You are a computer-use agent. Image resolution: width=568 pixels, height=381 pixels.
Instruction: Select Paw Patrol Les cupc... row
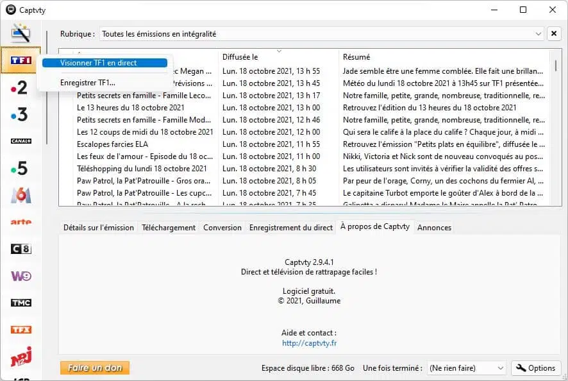tap(144, 193)
